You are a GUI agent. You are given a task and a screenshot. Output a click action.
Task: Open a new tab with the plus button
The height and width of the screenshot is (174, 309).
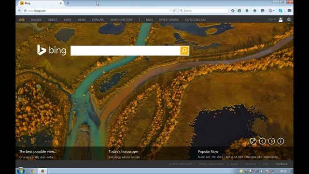pos(68,3)
